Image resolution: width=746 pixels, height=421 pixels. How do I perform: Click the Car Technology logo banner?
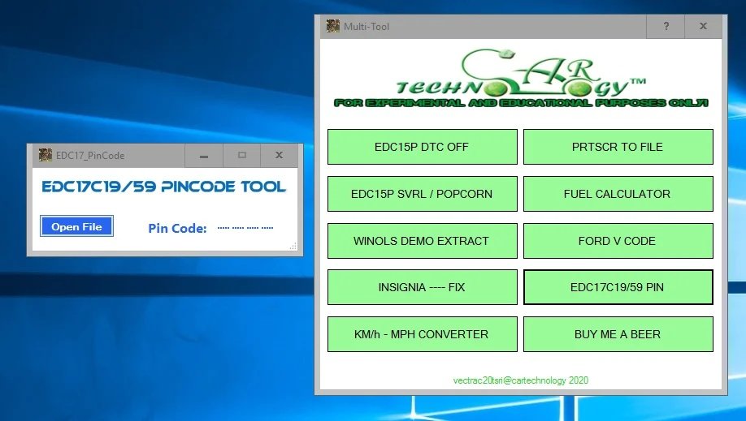[521, 79]
